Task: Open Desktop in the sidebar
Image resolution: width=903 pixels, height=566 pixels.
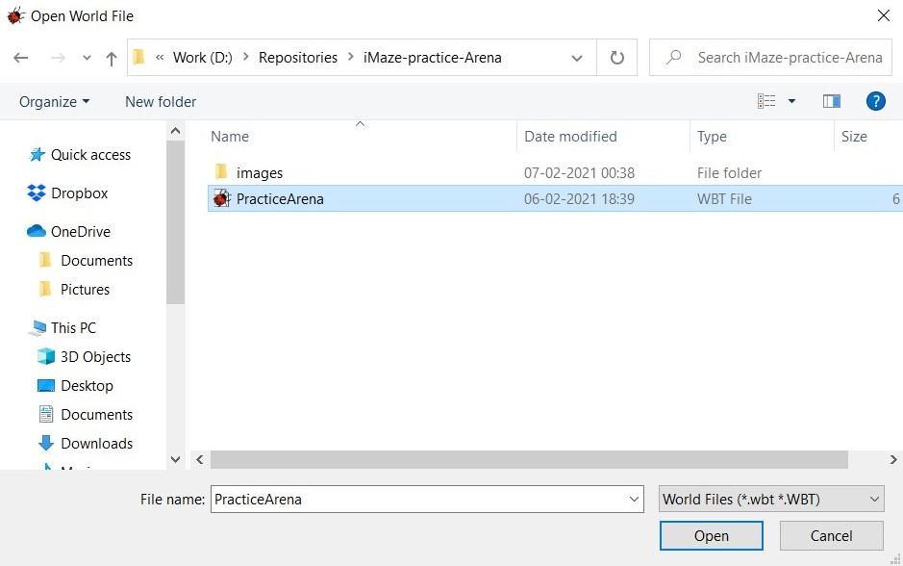Action: pos(87,386)
